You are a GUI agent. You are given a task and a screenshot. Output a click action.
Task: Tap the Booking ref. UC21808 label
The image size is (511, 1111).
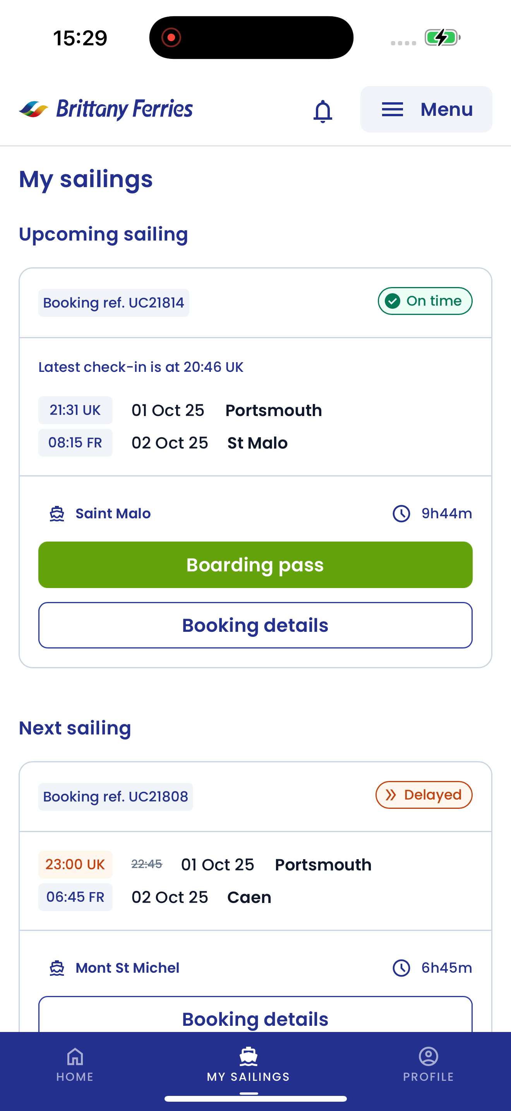(x=115, y=796)
